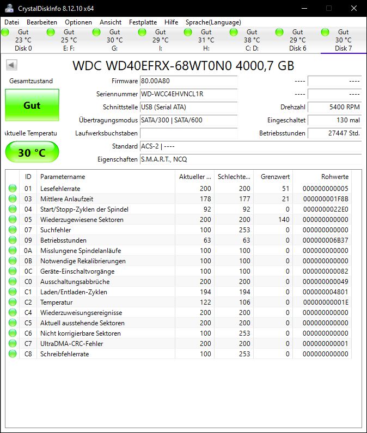
Task: Open the Sprache(Language) menu
Action: [213, 22]
